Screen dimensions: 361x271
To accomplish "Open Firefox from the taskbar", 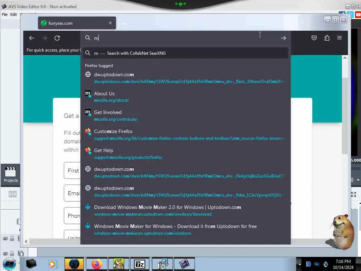I will (x=97, y=264).
